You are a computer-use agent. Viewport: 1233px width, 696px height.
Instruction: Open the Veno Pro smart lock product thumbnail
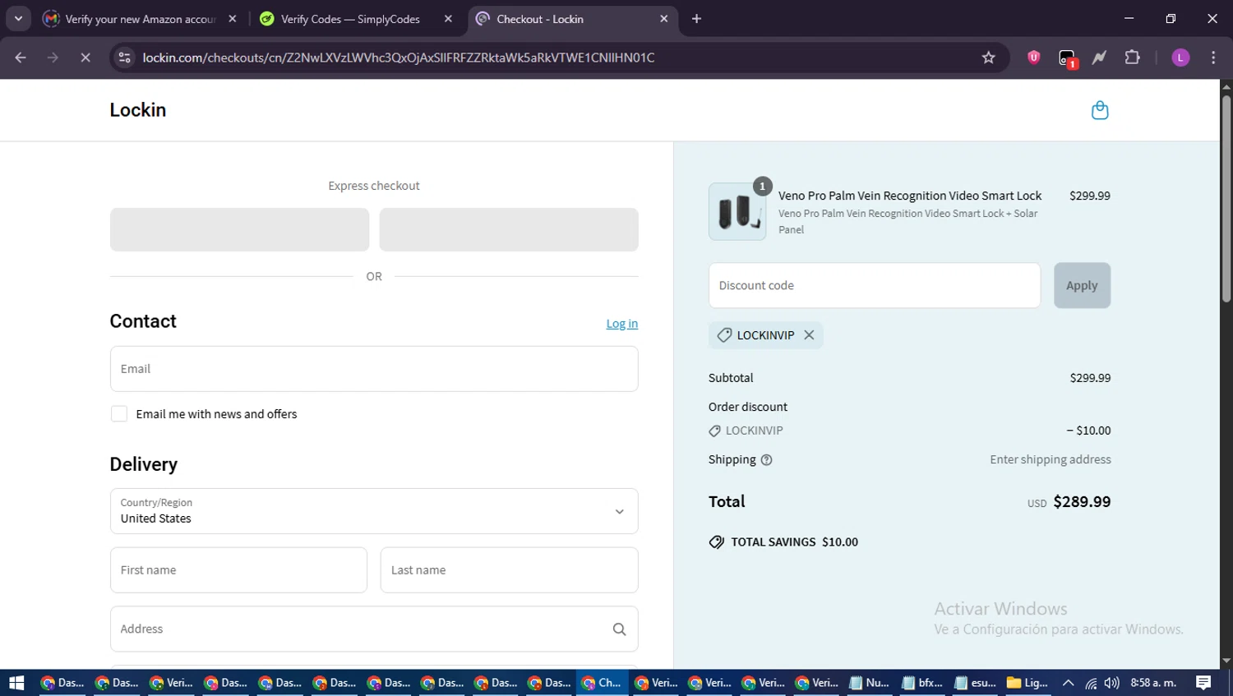pos(737,211)
